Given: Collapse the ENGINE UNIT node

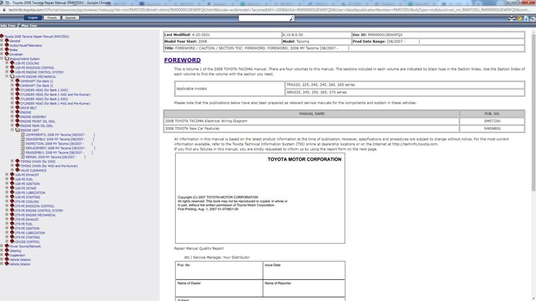Looking at the screenshot, I should pos(12,130).
